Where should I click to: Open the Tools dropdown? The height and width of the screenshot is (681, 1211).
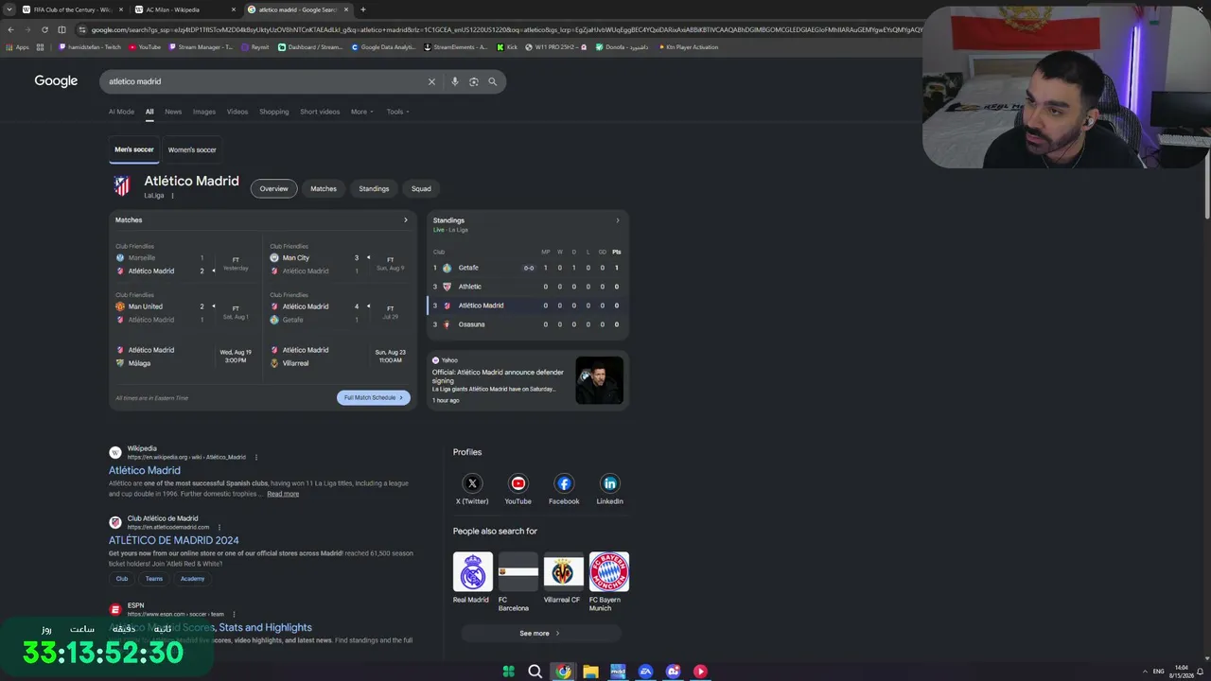(x=397, y=112)
